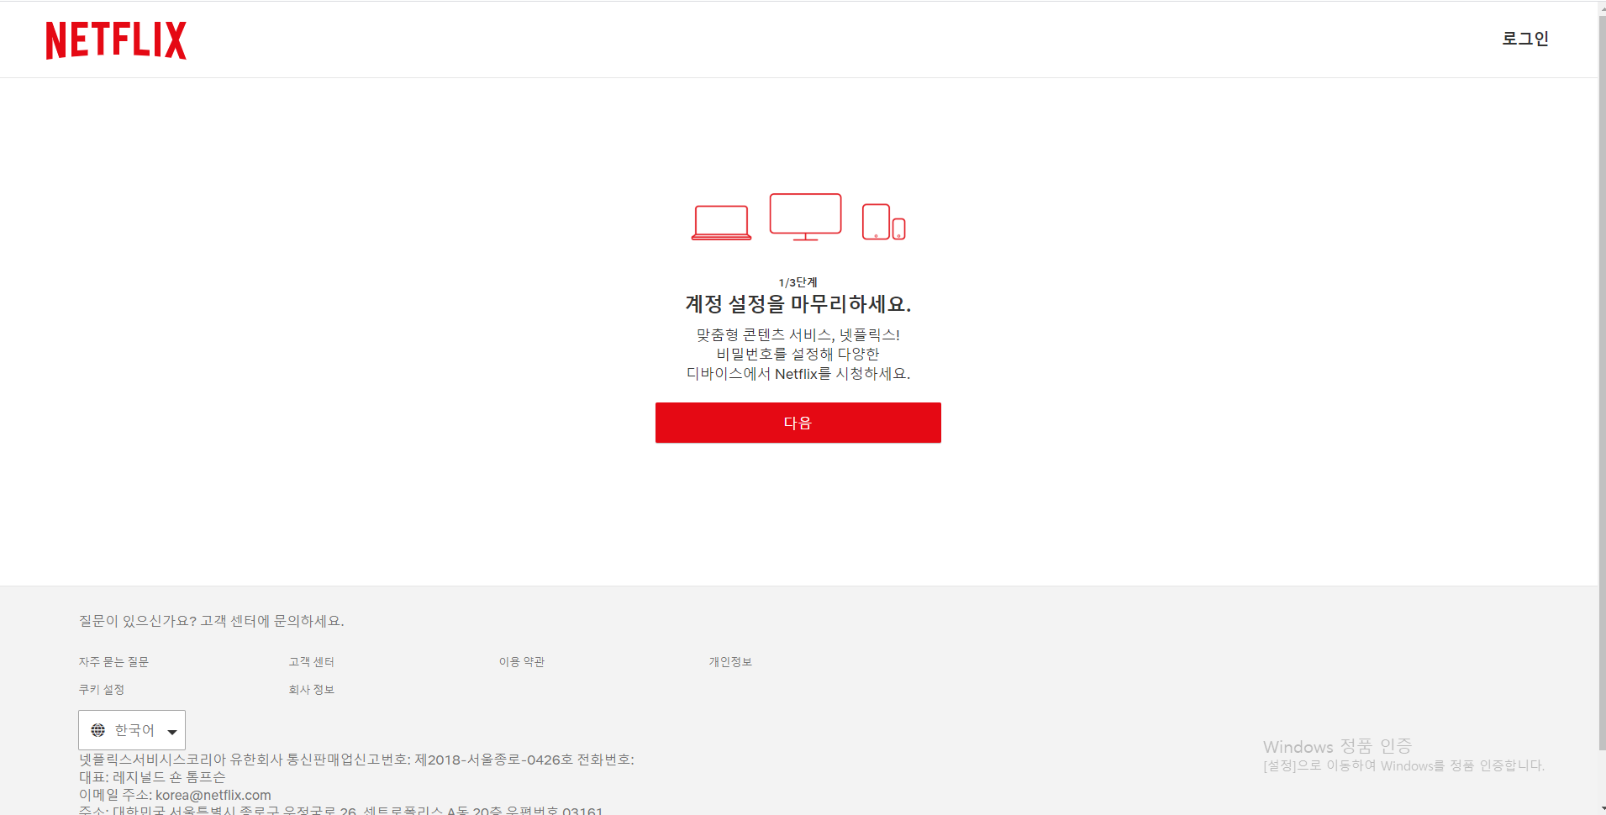Click the Netflix logo

tap(116, 40)
